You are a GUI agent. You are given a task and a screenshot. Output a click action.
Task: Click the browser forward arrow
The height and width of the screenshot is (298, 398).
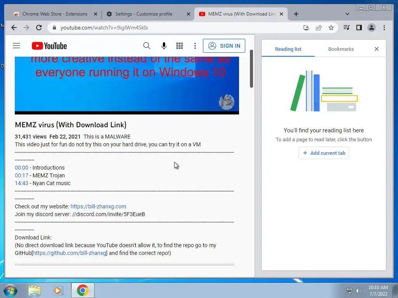click(26, 28)
